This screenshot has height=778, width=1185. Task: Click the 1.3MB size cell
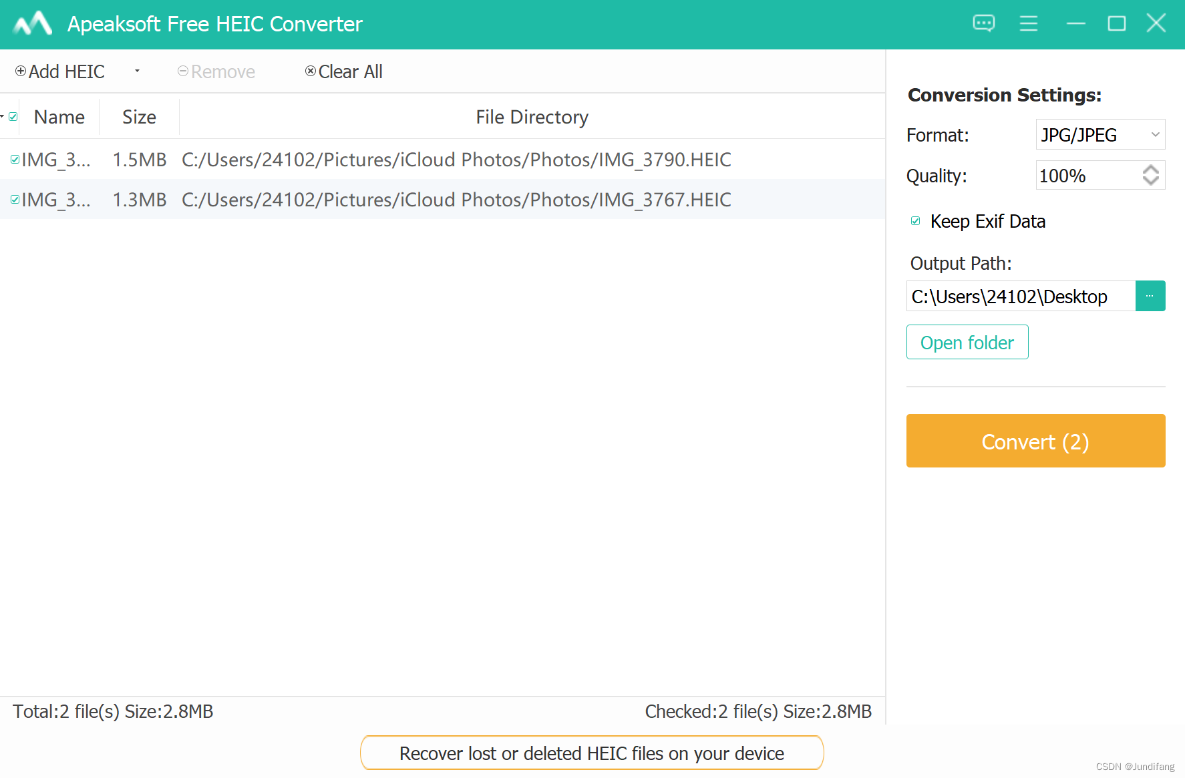[x=139, y=200]
